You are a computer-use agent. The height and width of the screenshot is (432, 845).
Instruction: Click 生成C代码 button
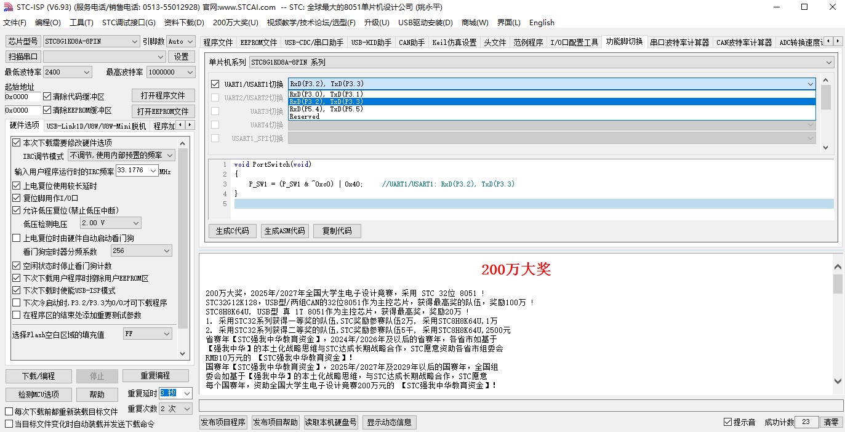tap(233, 231)
